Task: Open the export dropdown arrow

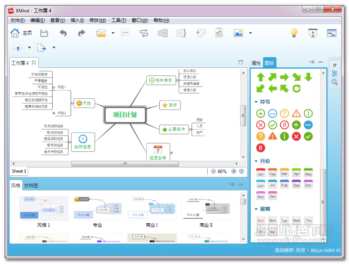Action: (x=54, y=48)
